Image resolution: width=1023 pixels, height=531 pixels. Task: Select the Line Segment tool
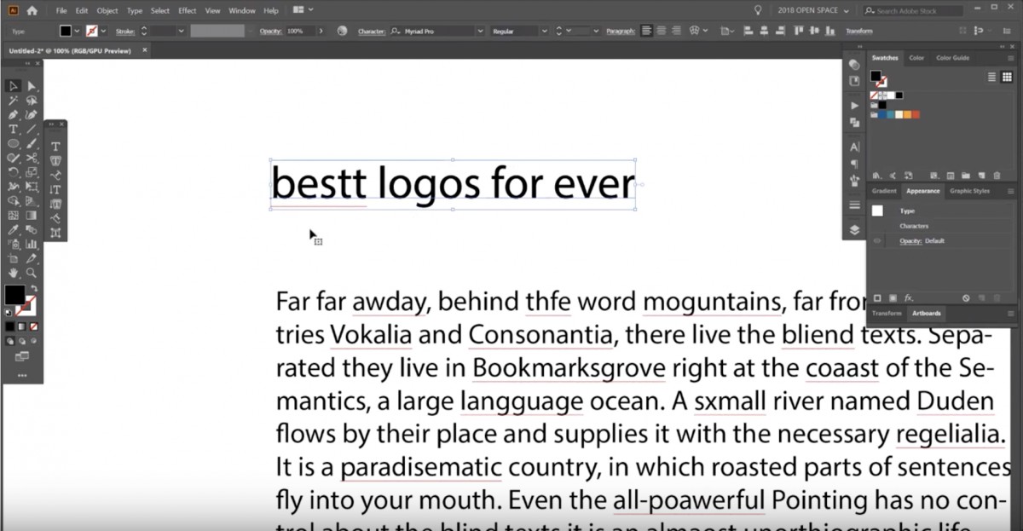(32, 129)
